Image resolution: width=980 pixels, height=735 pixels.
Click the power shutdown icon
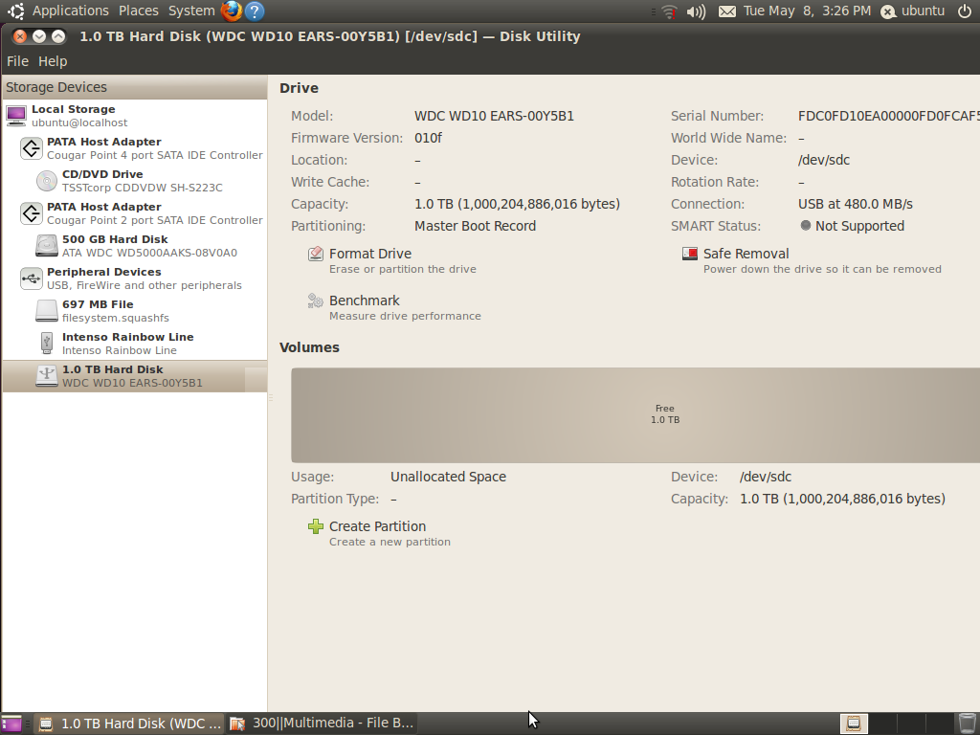[965, 11]
